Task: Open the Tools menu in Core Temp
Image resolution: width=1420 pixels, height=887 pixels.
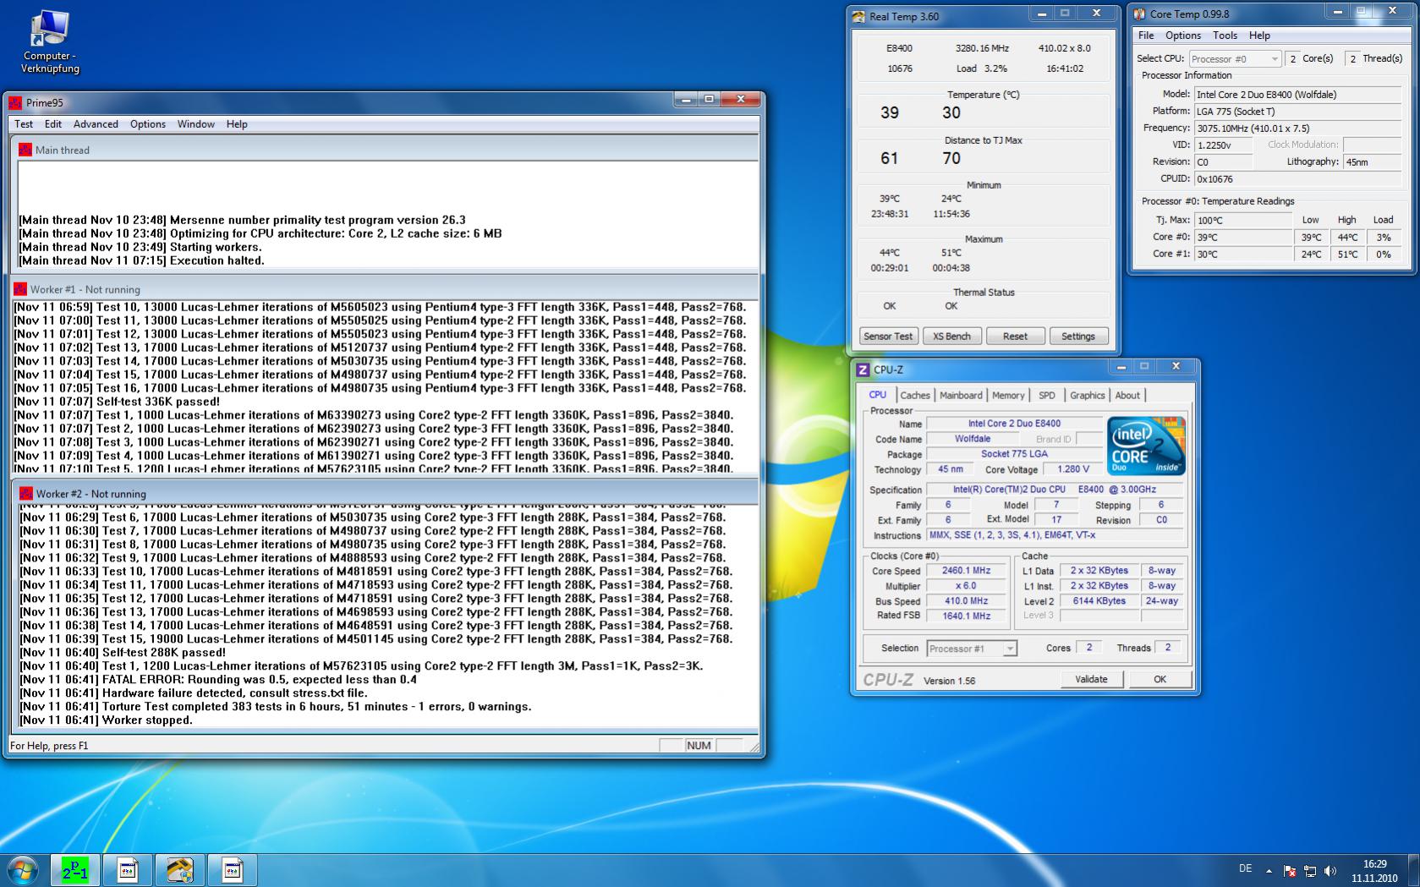Action: [1225, 36]
